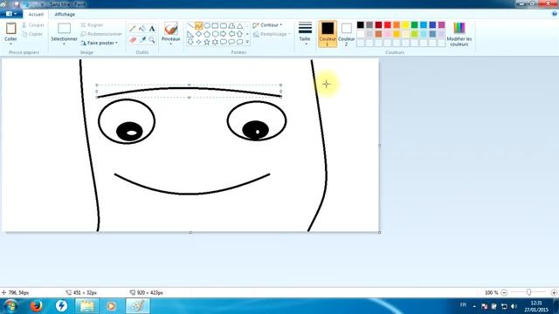Viewport: 559px width, 314px height.
Task: Select the Eraser tool
Action: click(x=132, y=40)
